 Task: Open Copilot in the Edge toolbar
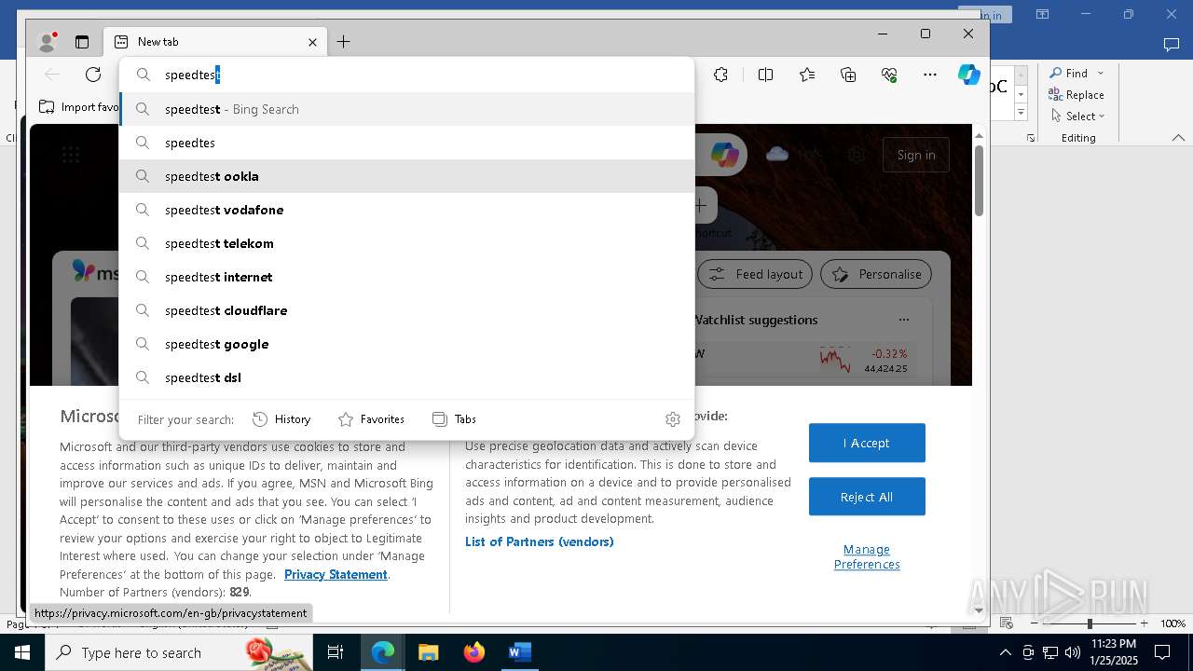pyautogui.click(x=969, y=75)
